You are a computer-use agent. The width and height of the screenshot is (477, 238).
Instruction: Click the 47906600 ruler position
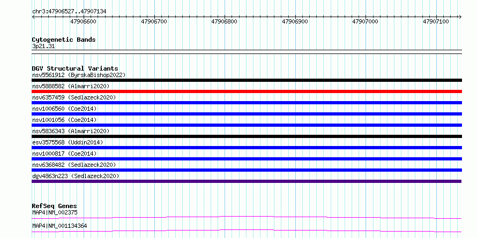click(83, 21)
